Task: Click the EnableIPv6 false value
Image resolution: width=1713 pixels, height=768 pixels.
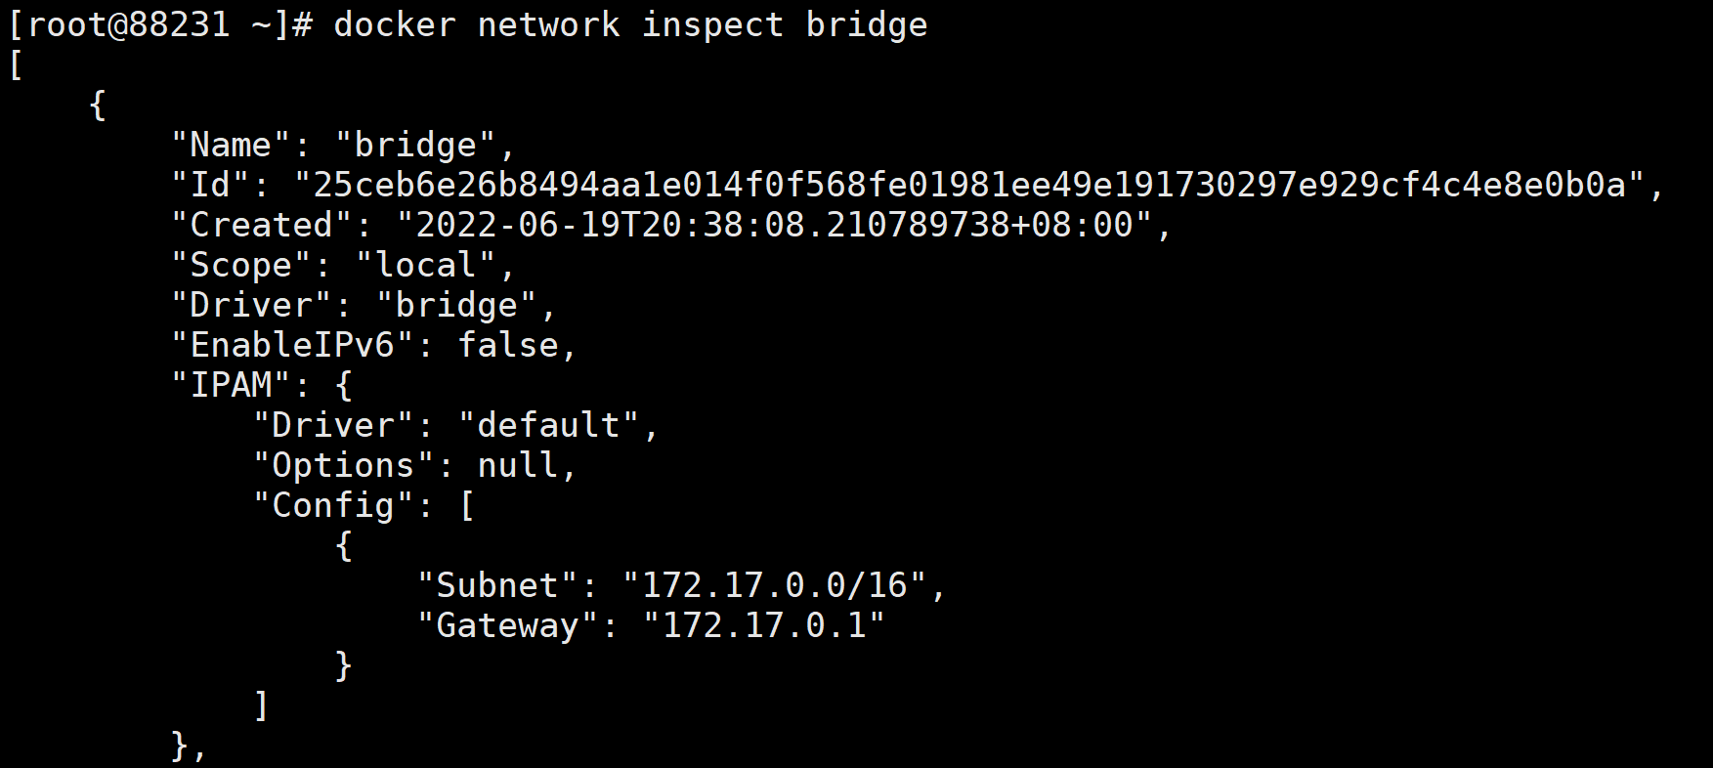Action: click(x=508, y=345)
